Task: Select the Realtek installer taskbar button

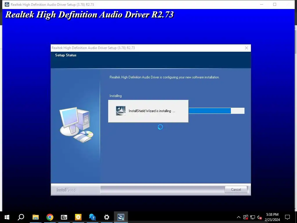Action: 121,217
